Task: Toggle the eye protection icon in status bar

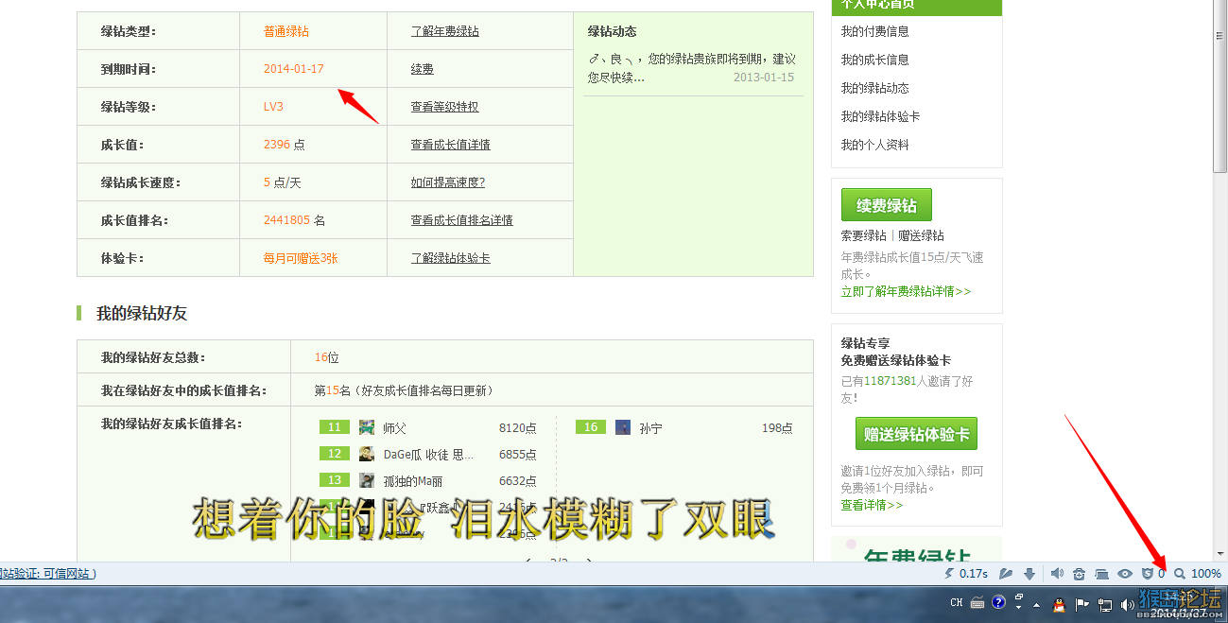Action: (1125, 574)
